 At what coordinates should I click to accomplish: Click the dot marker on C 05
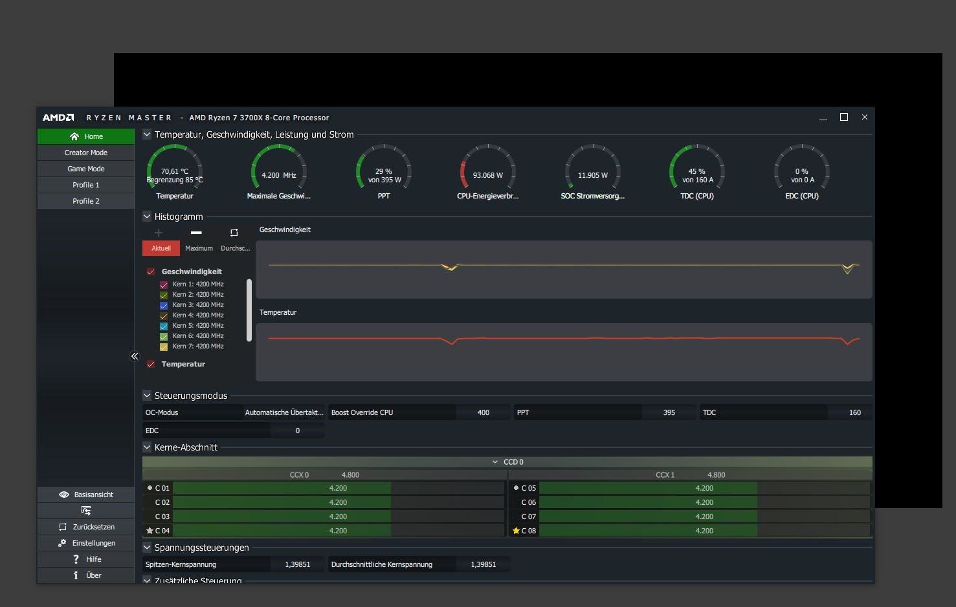click(x=516, y=488)
